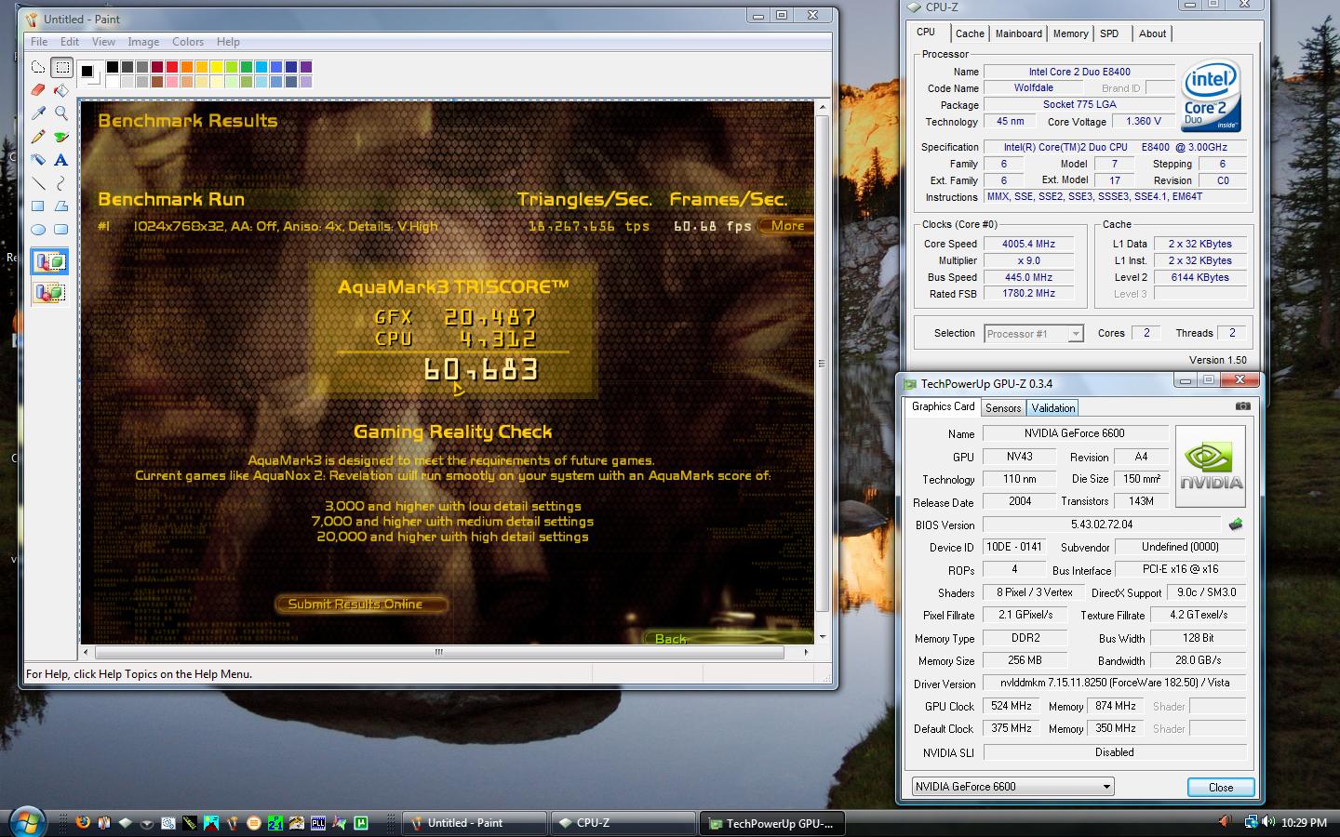Switch to the Sensors tab in GPU-Z

1003,408
